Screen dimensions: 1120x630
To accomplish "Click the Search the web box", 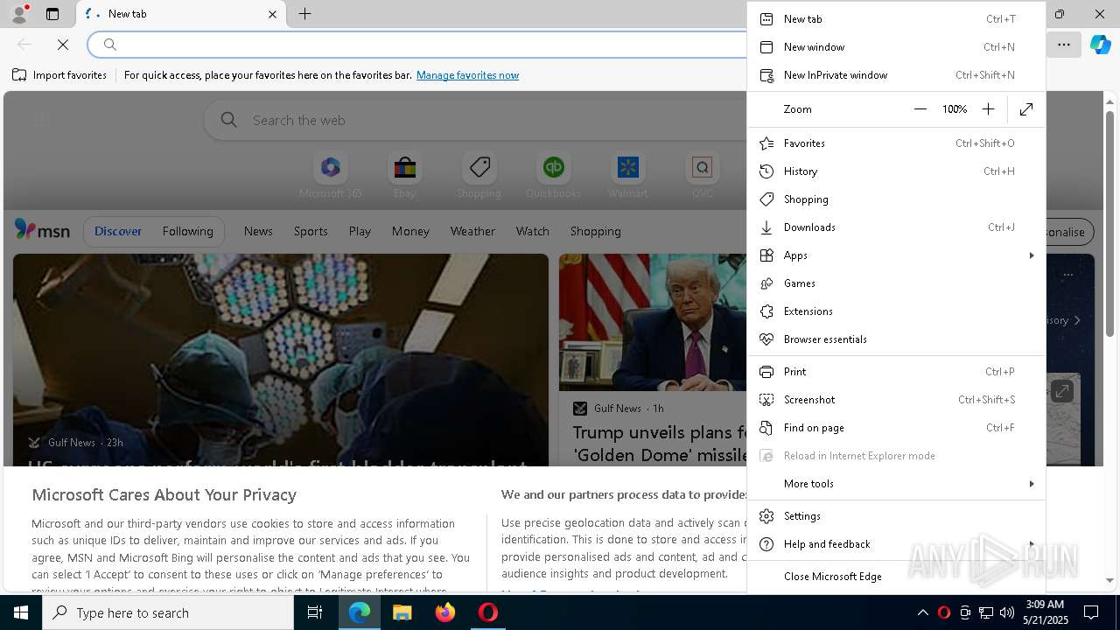I will coord(477,120).
